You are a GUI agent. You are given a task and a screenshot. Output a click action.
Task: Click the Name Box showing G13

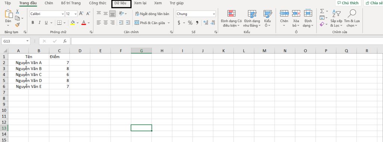point(15,41)
